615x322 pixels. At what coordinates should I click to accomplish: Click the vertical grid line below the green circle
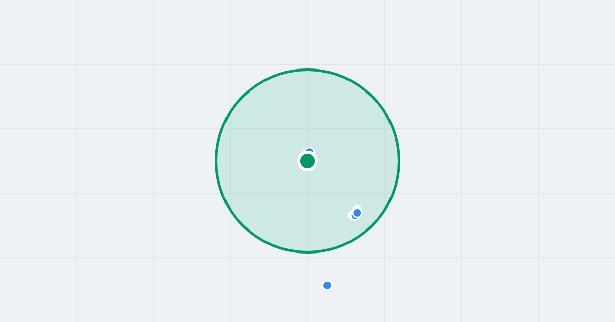pos(307,289)
